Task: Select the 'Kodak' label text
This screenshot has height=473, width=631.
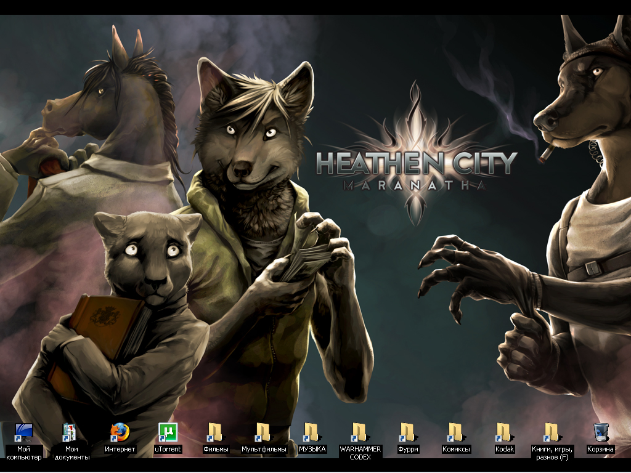Action: (x=504, y=449)
